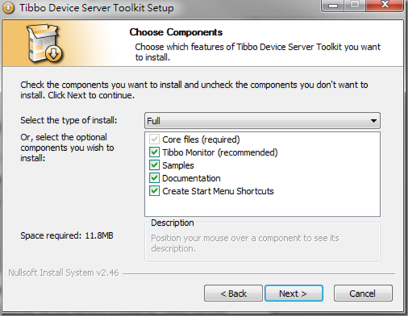Click the Core files (required) label
This screenshot has height=316, width=408.
pos(201,140)
